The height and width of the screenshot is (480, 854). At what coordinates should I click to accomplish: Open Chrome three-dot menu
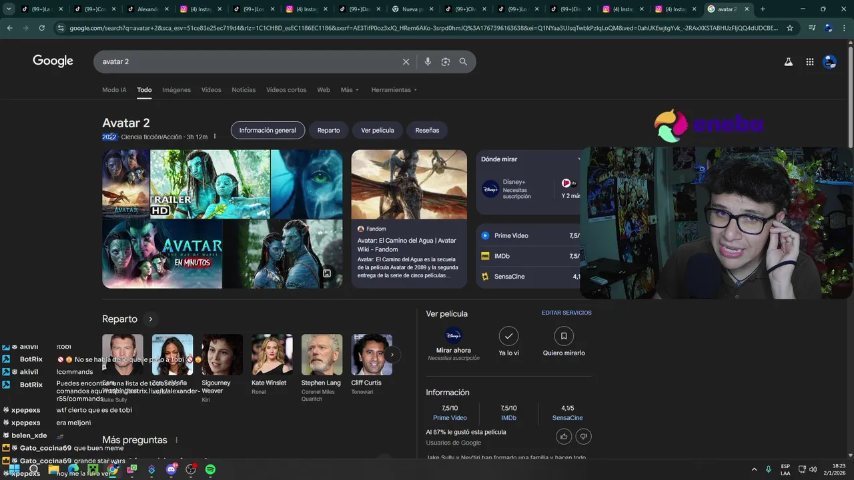pos(845,28)
